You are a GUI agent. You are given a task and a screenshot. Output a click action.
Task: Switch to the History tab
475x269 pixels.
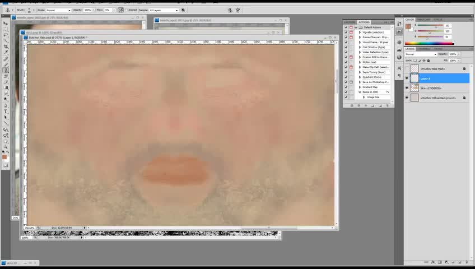point(350,22)
